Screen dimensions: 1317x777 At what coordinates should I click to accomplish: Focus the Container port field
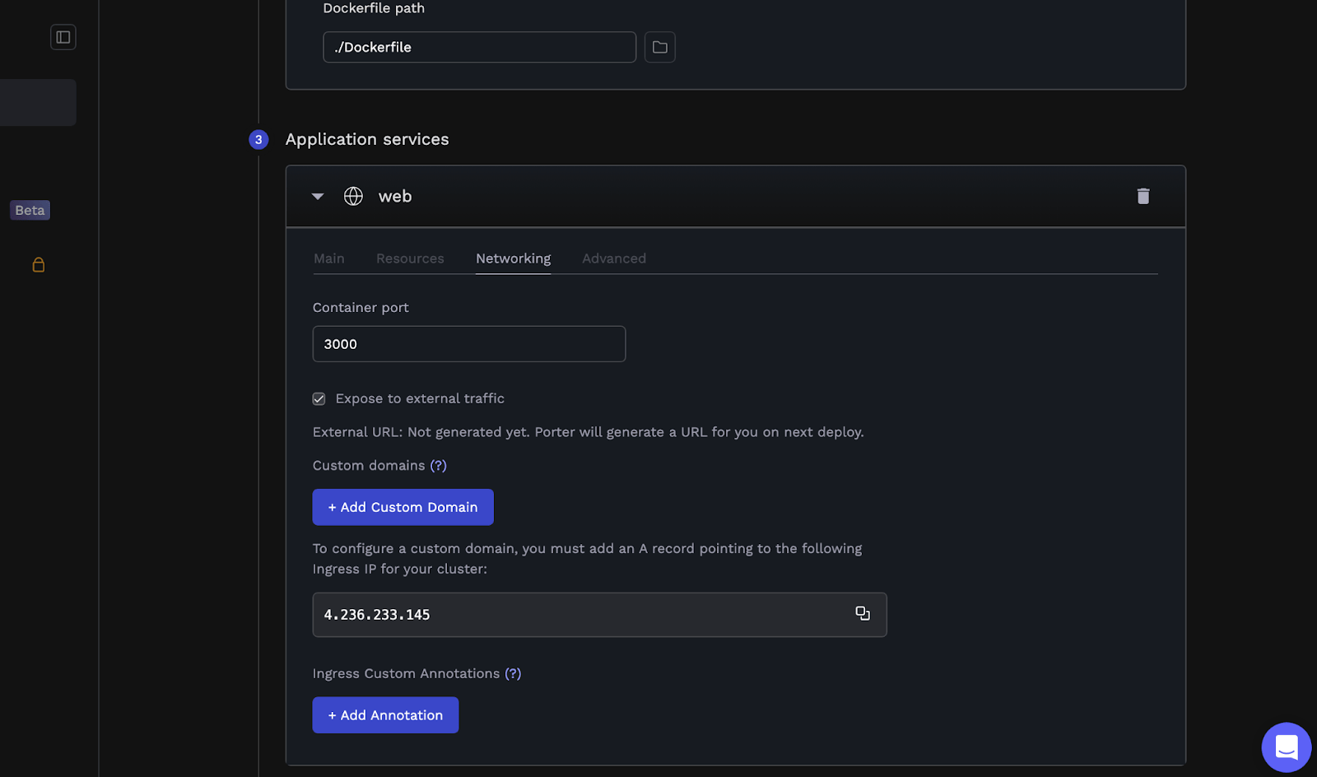pos(469,344)
